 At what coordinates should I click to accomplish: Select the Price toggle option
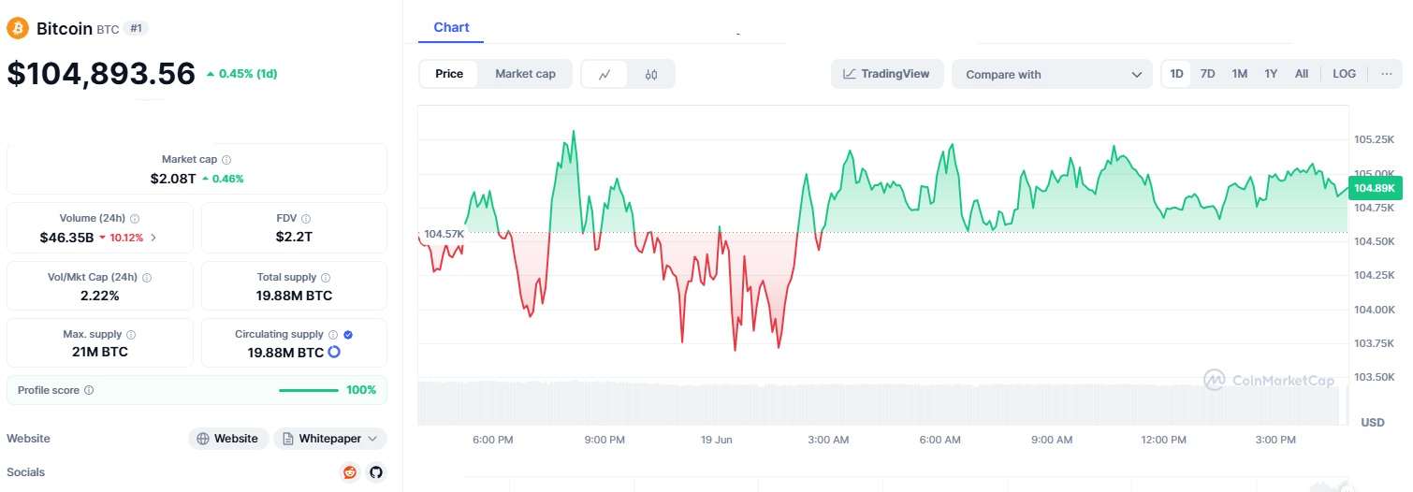(449, 74)
